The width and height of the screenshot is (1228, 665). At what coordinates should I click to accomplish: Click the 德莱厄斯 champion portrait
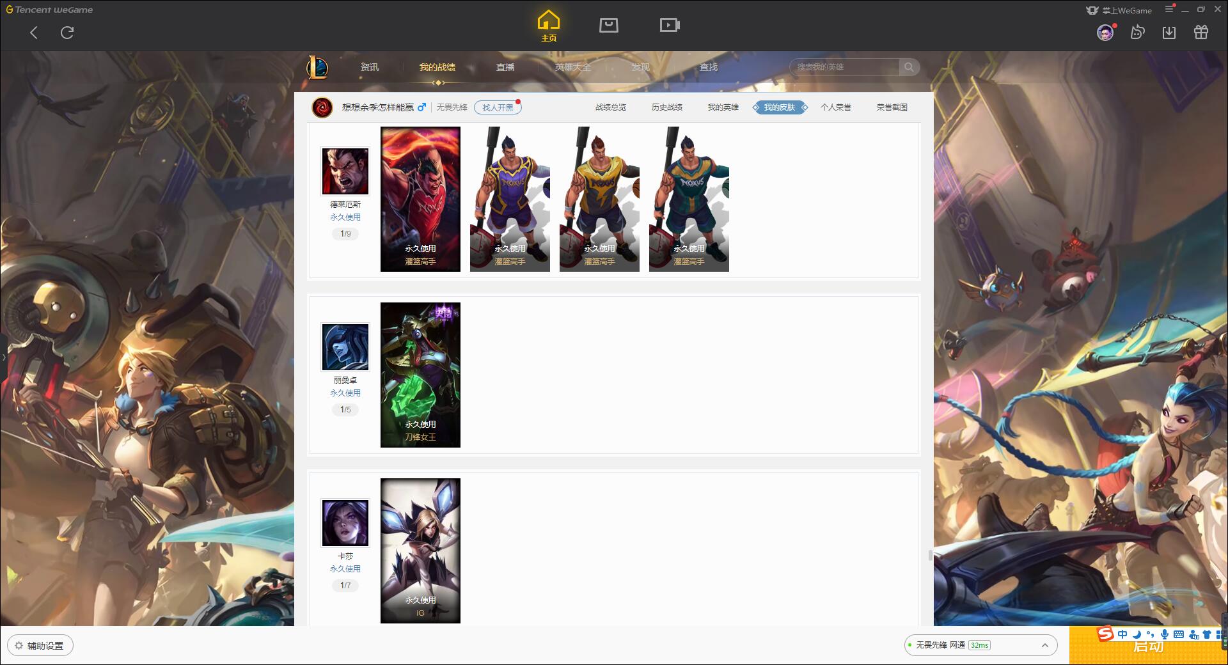345,171
